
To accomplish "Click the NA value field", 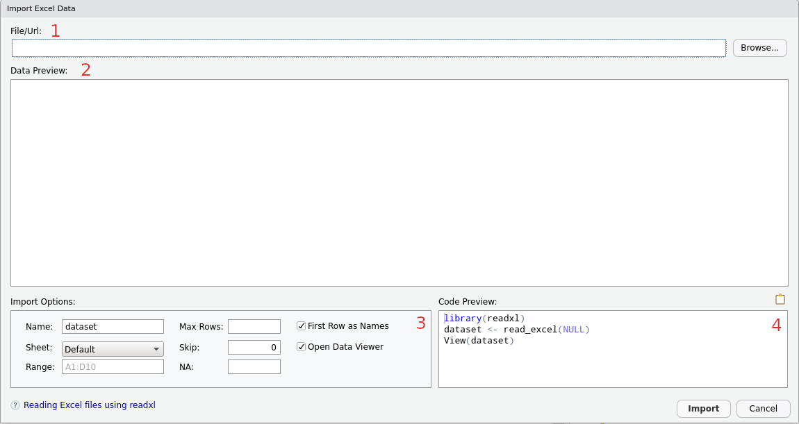I will 254,366.
